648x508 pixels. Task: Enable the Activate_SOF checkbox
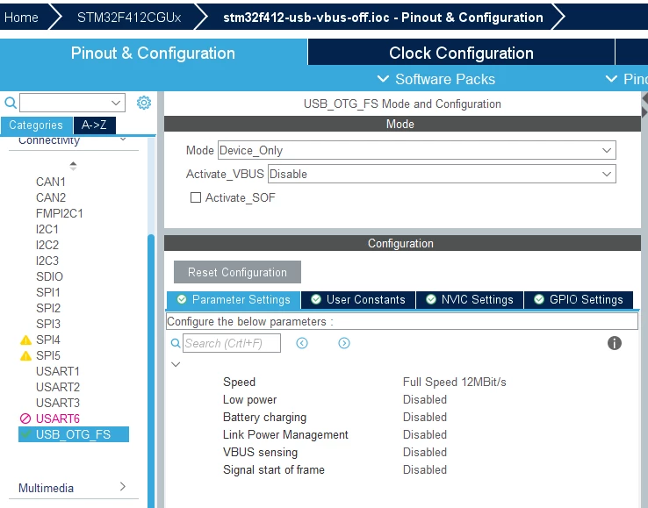pos(196,197)
